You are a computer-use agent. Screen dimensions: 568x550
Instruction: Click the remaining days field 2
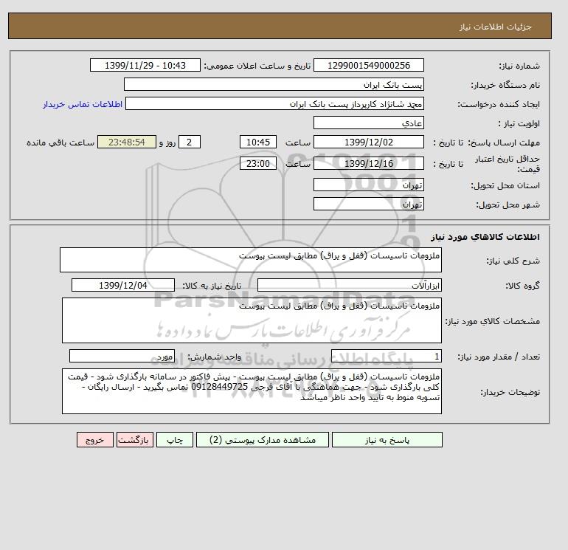(x=189, y=142)
